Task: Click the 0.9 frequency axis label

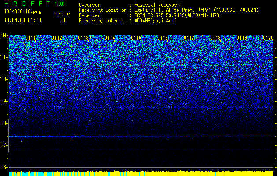Action: tap(4, 101)
